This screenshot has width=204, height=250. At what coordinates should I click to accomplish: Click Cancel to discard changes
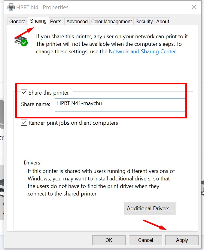(145, 240)
